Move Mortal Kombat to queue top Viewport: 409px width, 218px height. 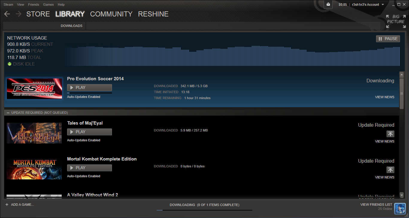pyautogui.click(x=390, y=170)
